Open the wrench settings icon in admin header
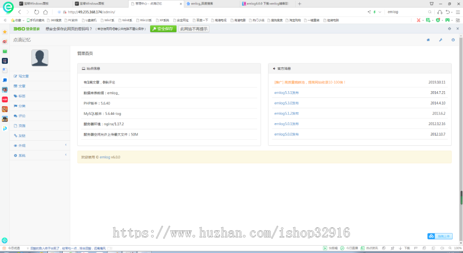Viewport: 463px width, 253px height. coord(440,40)
